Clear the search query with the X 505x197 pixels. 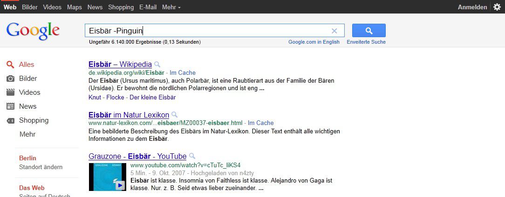(x=334, y=31)
